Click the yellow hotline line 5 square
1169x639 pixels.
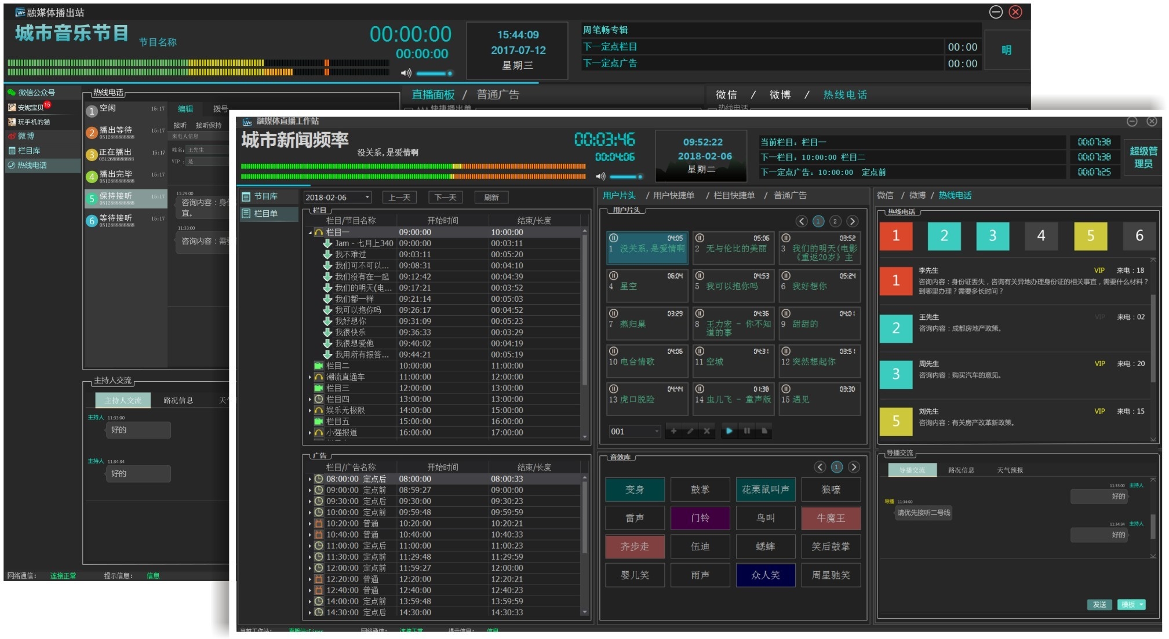pos(1090,236)
